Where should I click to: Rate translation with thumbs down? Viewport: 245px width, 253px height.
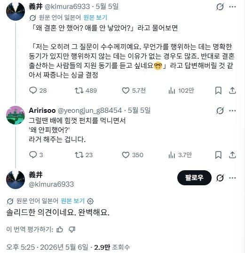72,229
